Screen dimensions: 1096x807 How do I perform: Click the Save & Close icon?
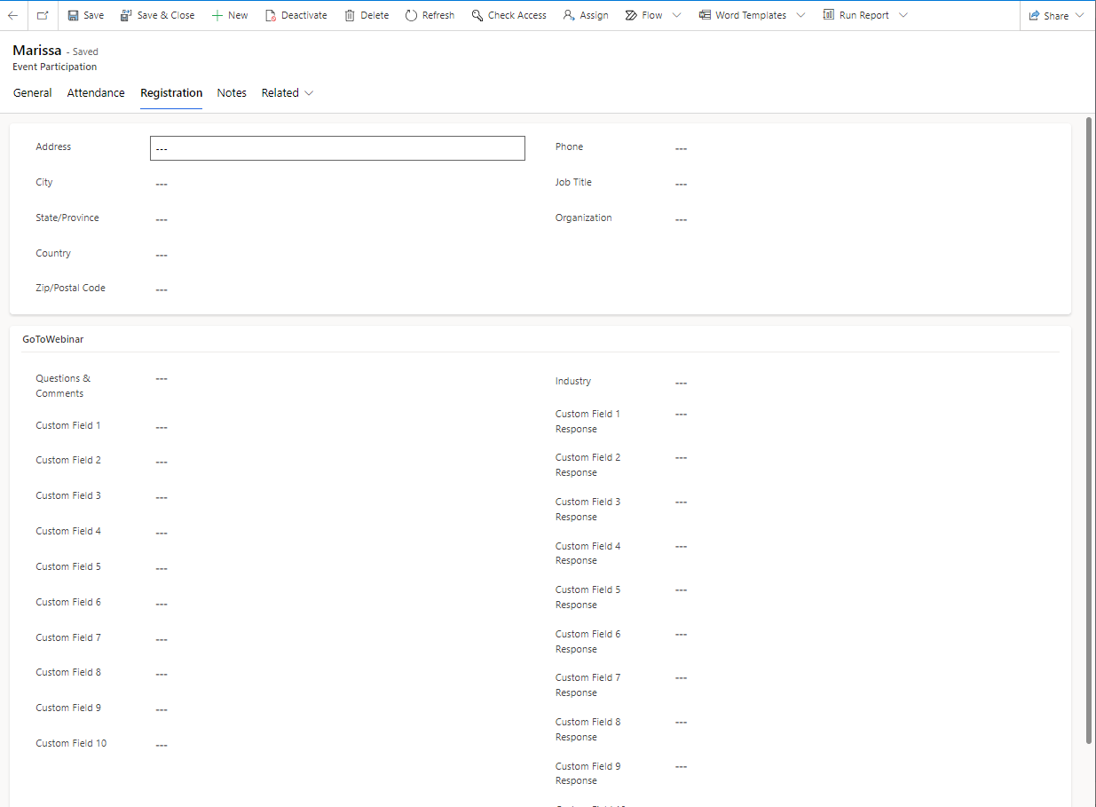126,15
